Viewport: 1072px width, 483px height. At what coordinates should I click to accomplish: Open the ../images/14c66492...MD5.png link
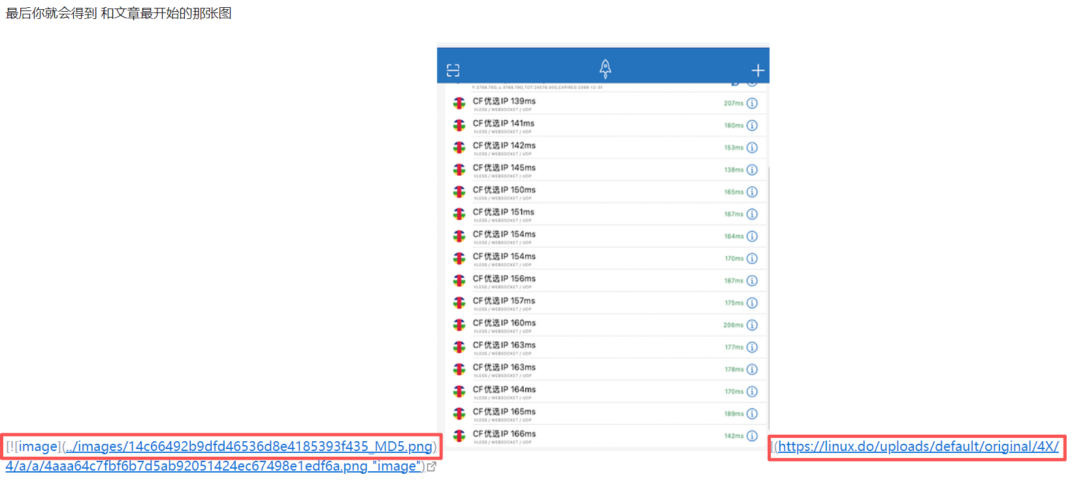tap(249, 446)
